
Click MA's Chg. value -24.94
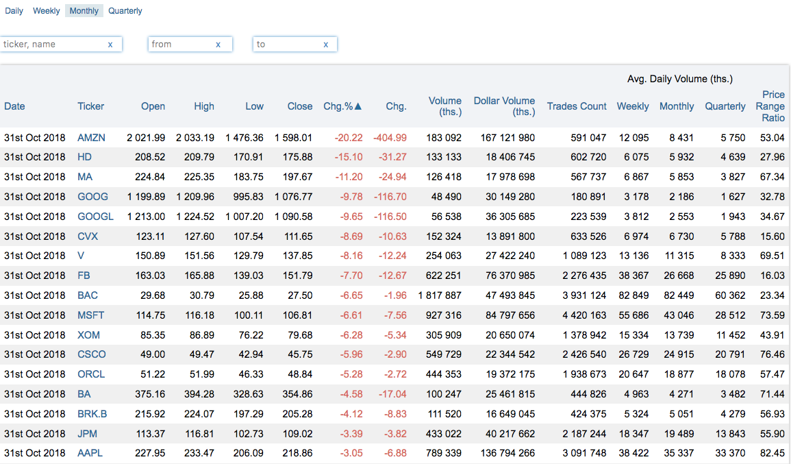[x=392, y=177]
